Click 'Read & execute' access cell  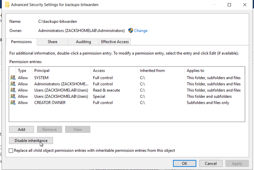[107, 90]
